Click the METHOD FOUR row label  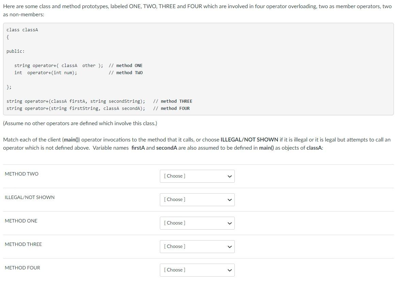22,267
